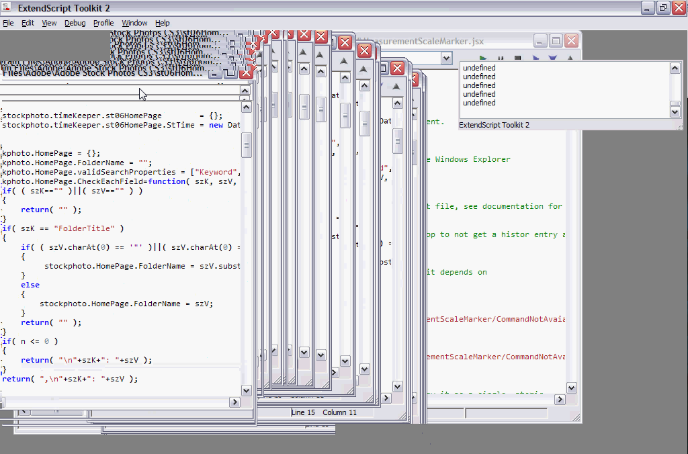
Task: Click the front script window's title bar path text
Action: (x=103, y=73)
